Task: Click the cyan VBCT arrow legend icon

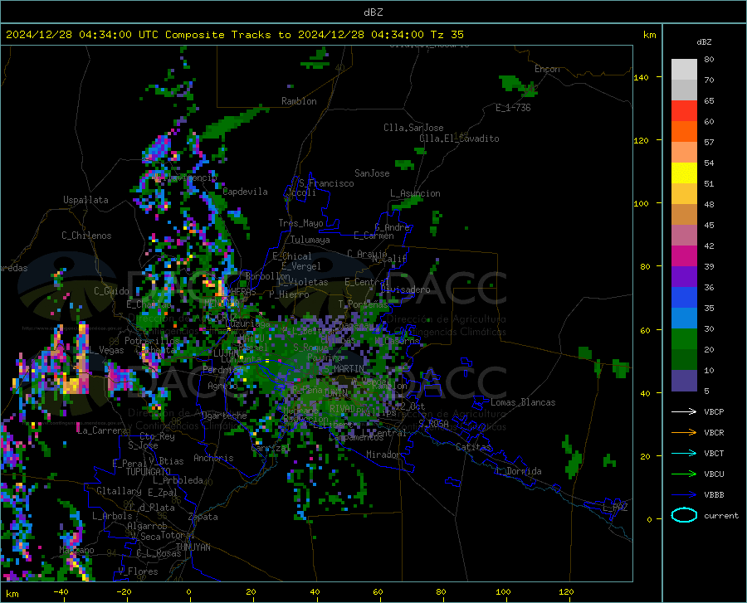Action: click(x=684, y=453)
